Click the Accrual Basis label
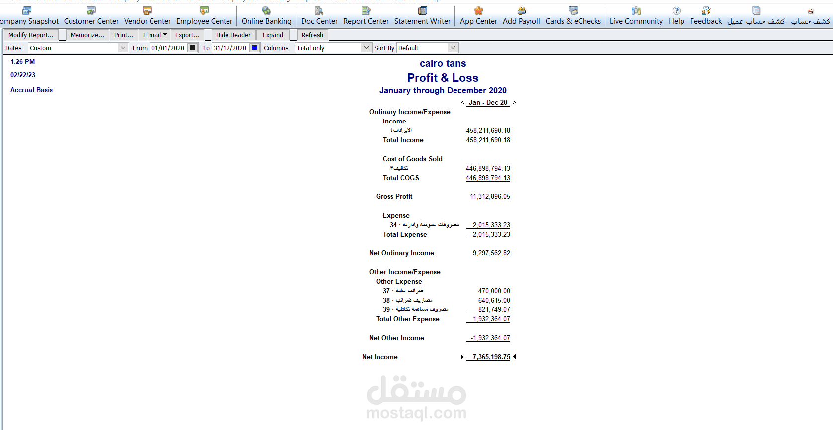Image resolution: width=833 pixels, height=430 pixels. (x=31, y=90)
